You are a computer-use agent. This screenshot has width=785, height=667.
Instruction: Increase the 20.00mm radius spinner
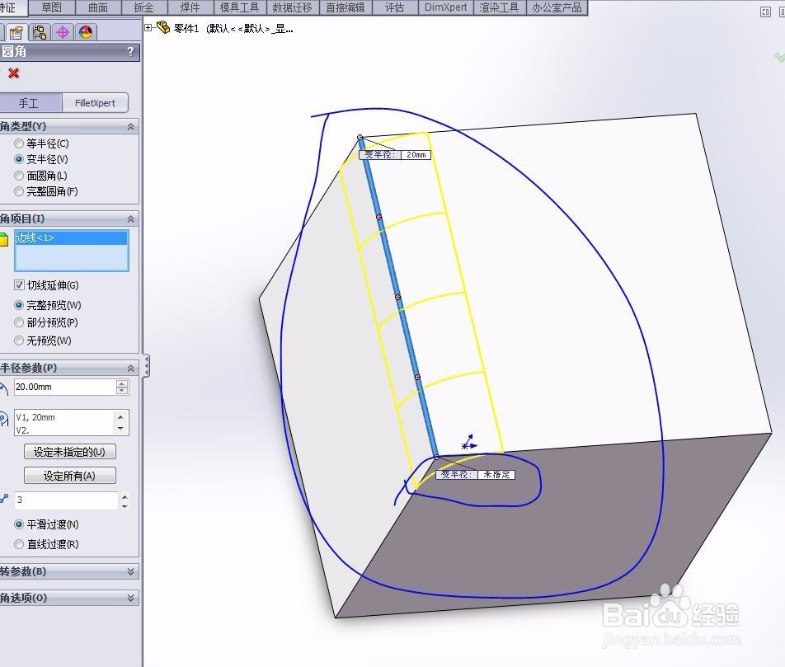click(122, 383)
